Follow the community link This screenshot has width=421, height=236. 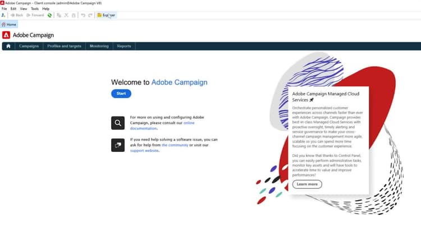click(175, 145)
